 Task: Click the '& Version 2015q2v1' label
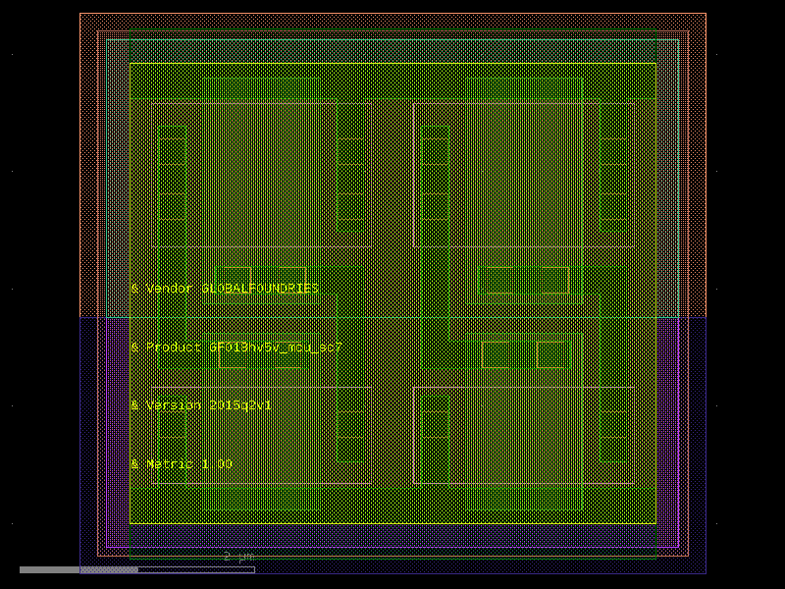tap(201, 405)
